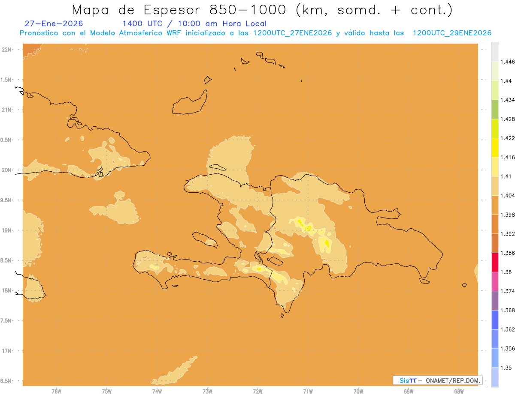Click the 1.416 legend value
The width and height of the screenshot is (515, 397).
507,157
